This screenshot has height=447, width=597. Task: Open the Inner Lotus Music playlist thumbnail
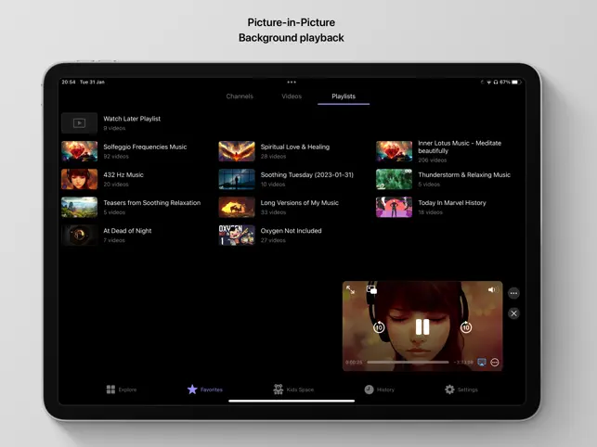tap(394, 151)
